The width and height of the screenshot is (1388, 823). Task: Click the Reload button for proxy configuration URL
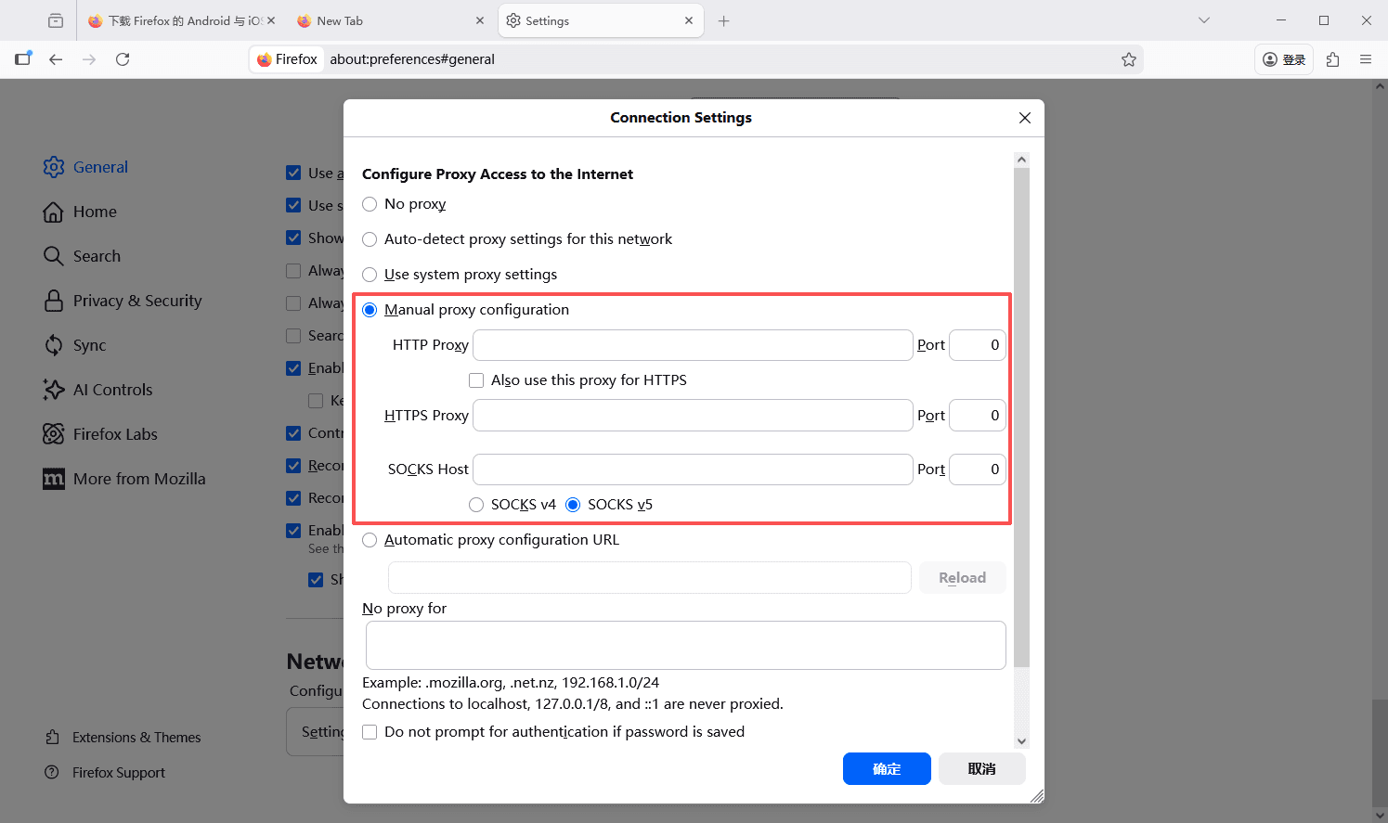(962, 577)
